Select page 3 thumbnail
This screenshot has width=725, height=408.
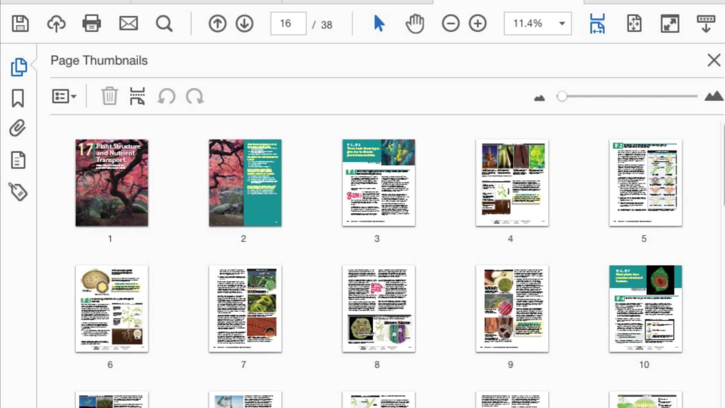pyautogui.click(x=378, y=182)
